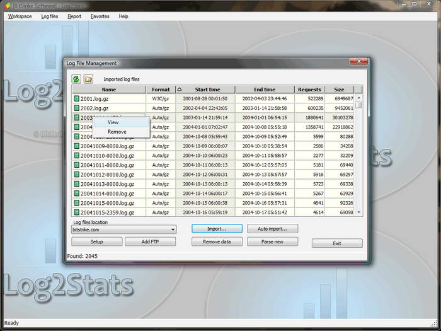Select the 2001.log.gz file name
This screenshot has width=441, height=331.
click(x=94, y=99)
